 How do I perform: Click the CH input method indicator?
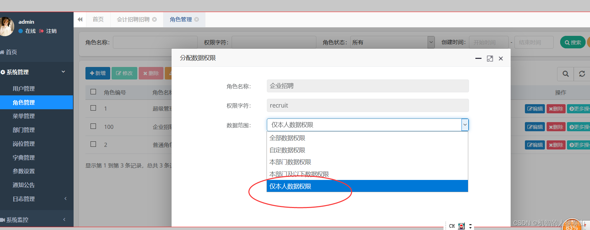pyautogui.click(x=452, y=226)
